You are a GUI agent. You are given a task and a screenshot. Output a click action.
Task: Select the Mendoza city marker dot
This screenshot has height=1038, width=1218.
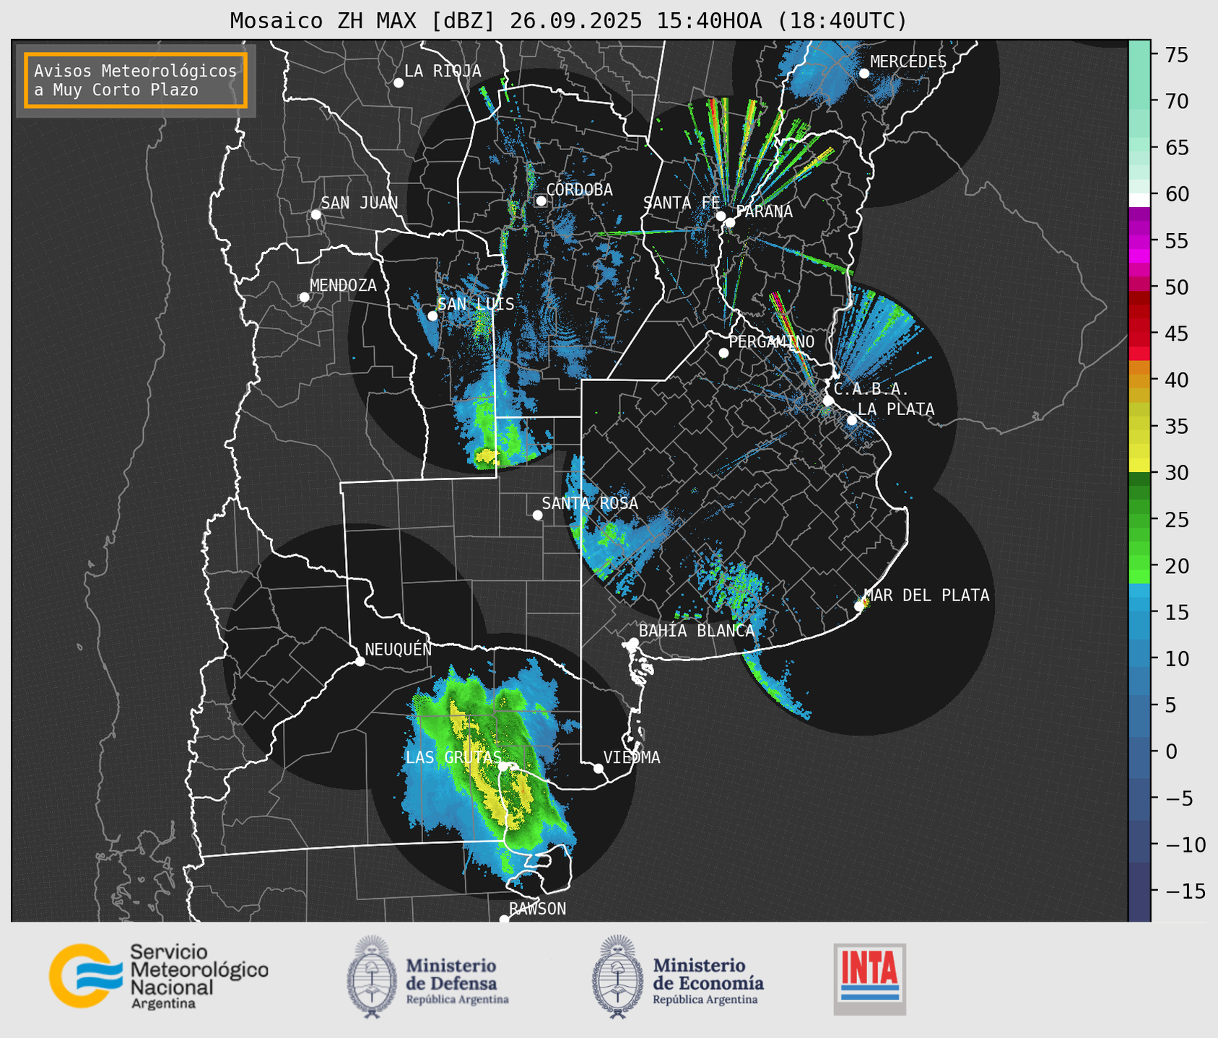(304, 297)
